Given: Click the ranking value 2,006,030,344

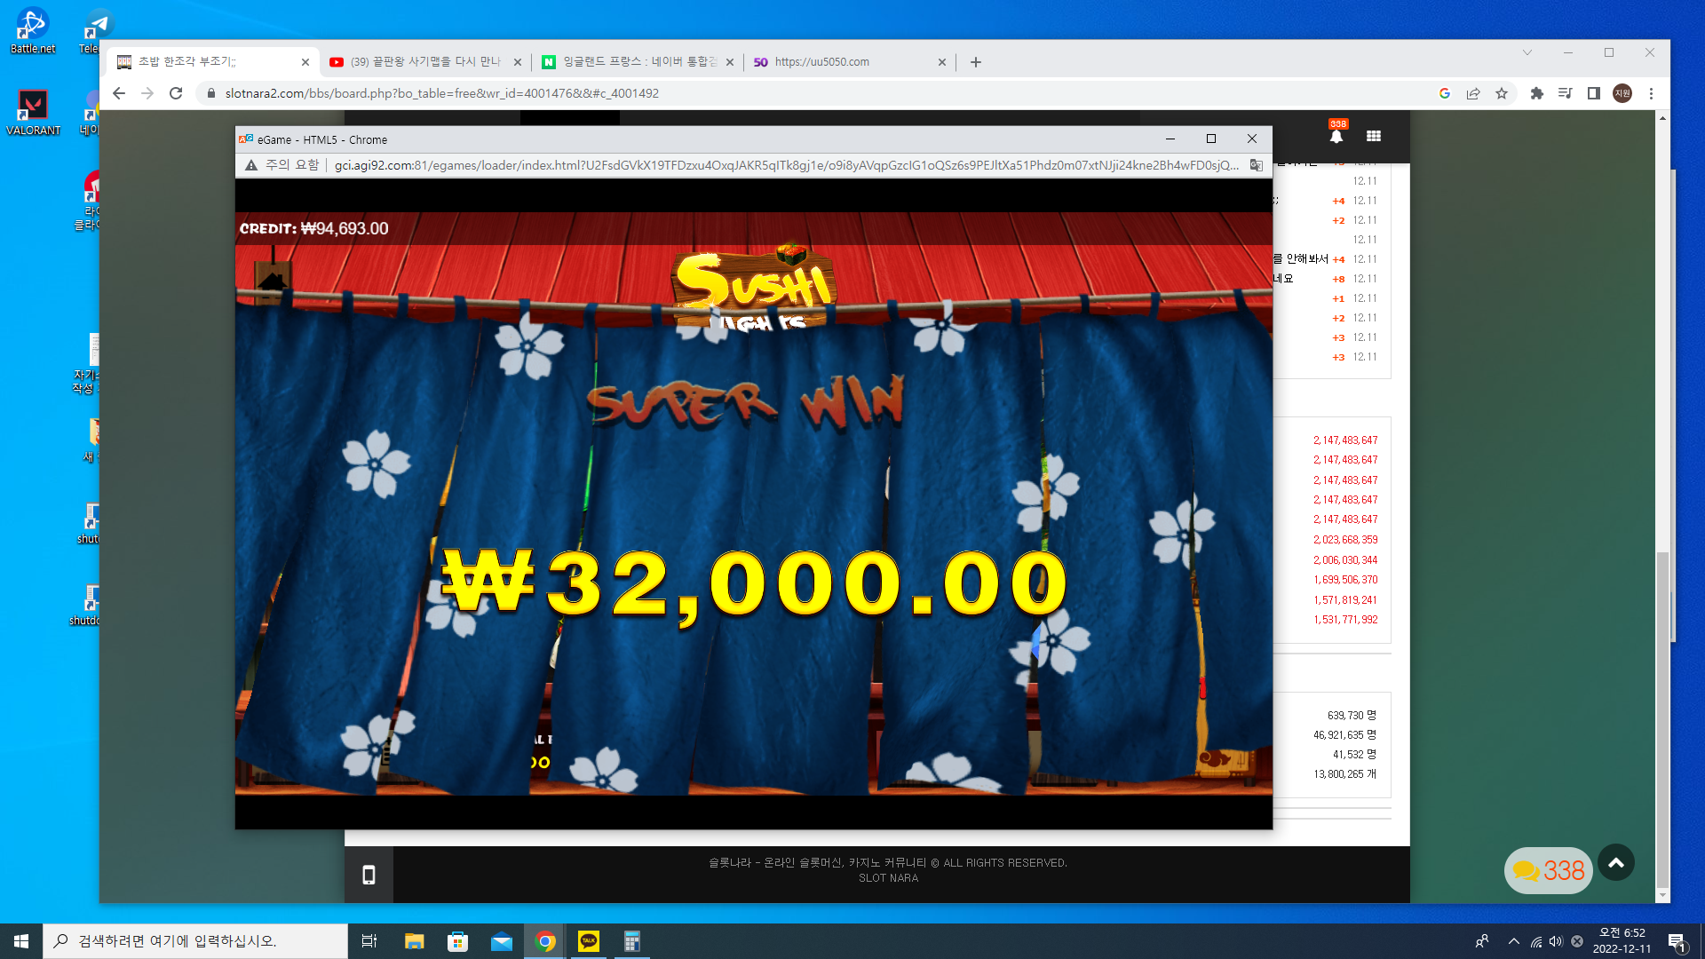Looking at the screenshot, I should pyautogui.click(x=1345, y=560).
